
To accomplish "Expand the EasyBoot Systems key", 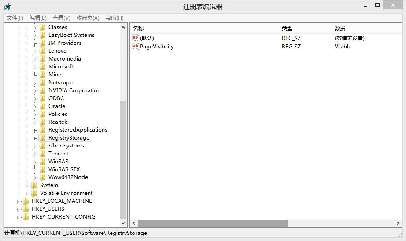I will 35,36.
